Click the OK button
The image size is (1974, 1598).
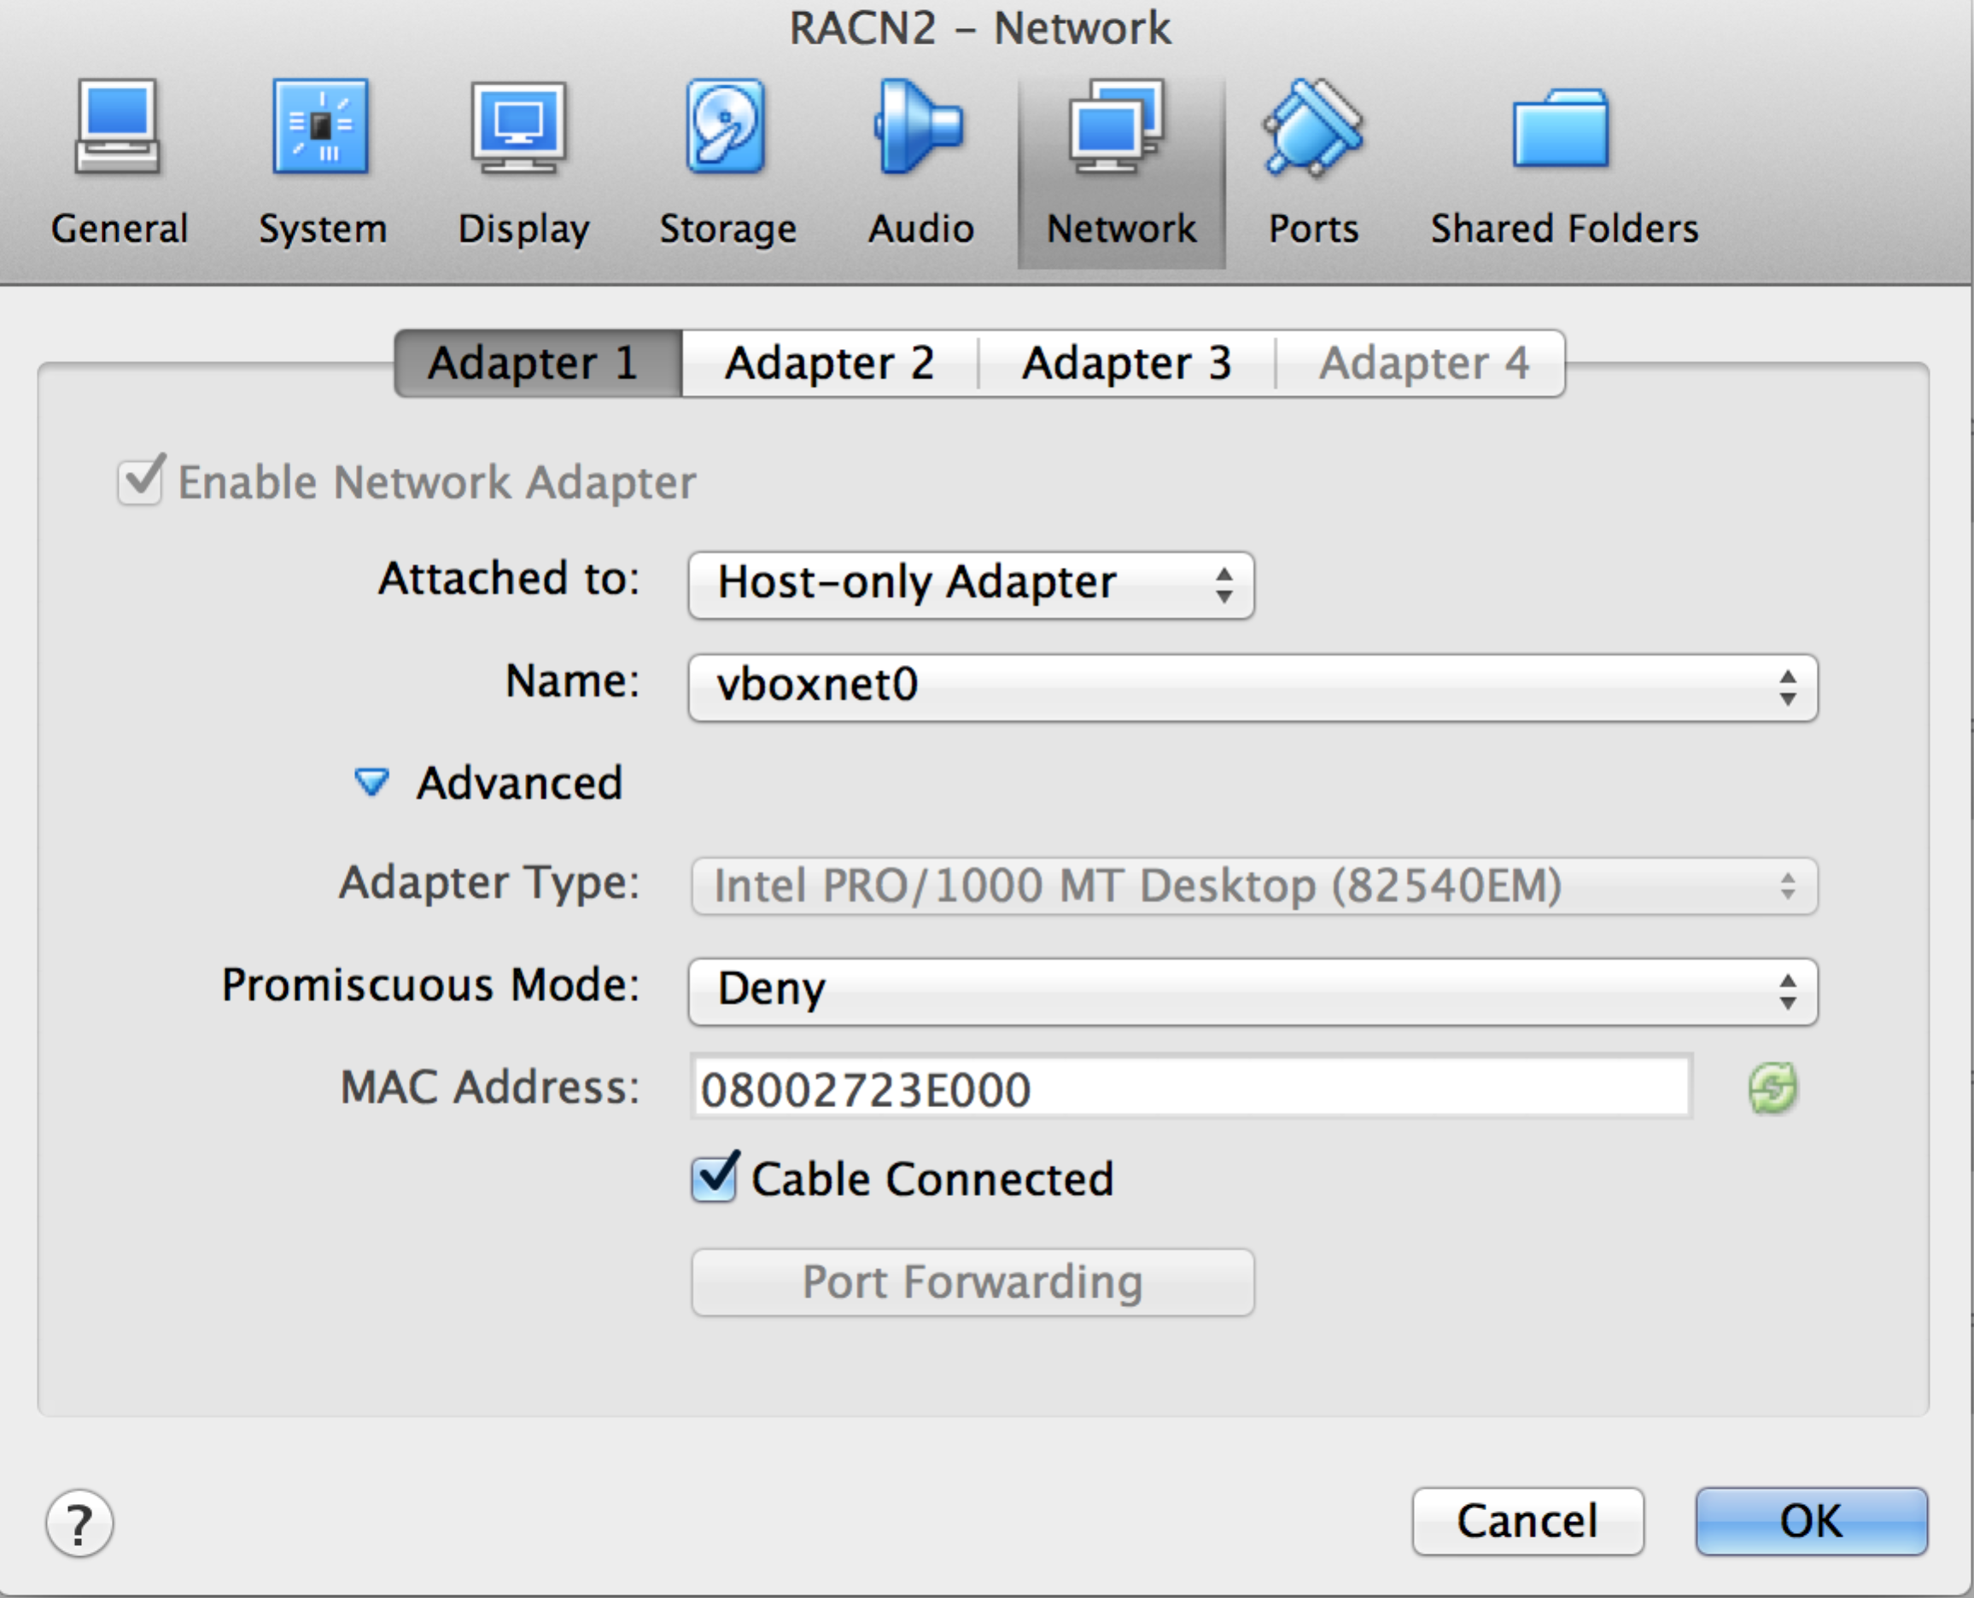coord(1811,1520)
